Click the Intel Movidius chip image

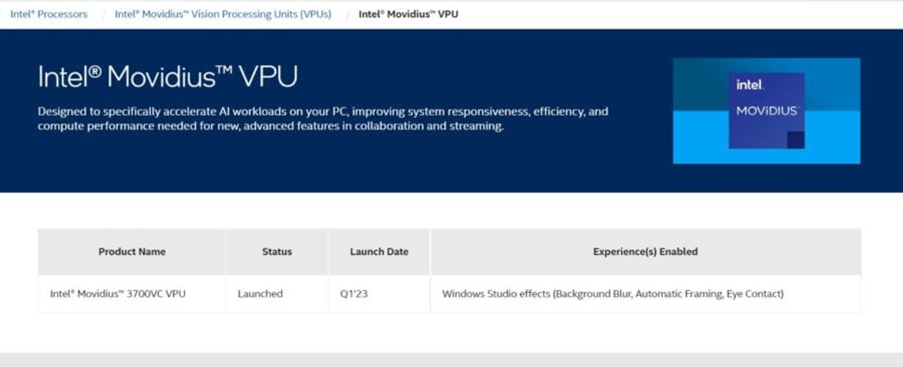[x=767, y=111]
